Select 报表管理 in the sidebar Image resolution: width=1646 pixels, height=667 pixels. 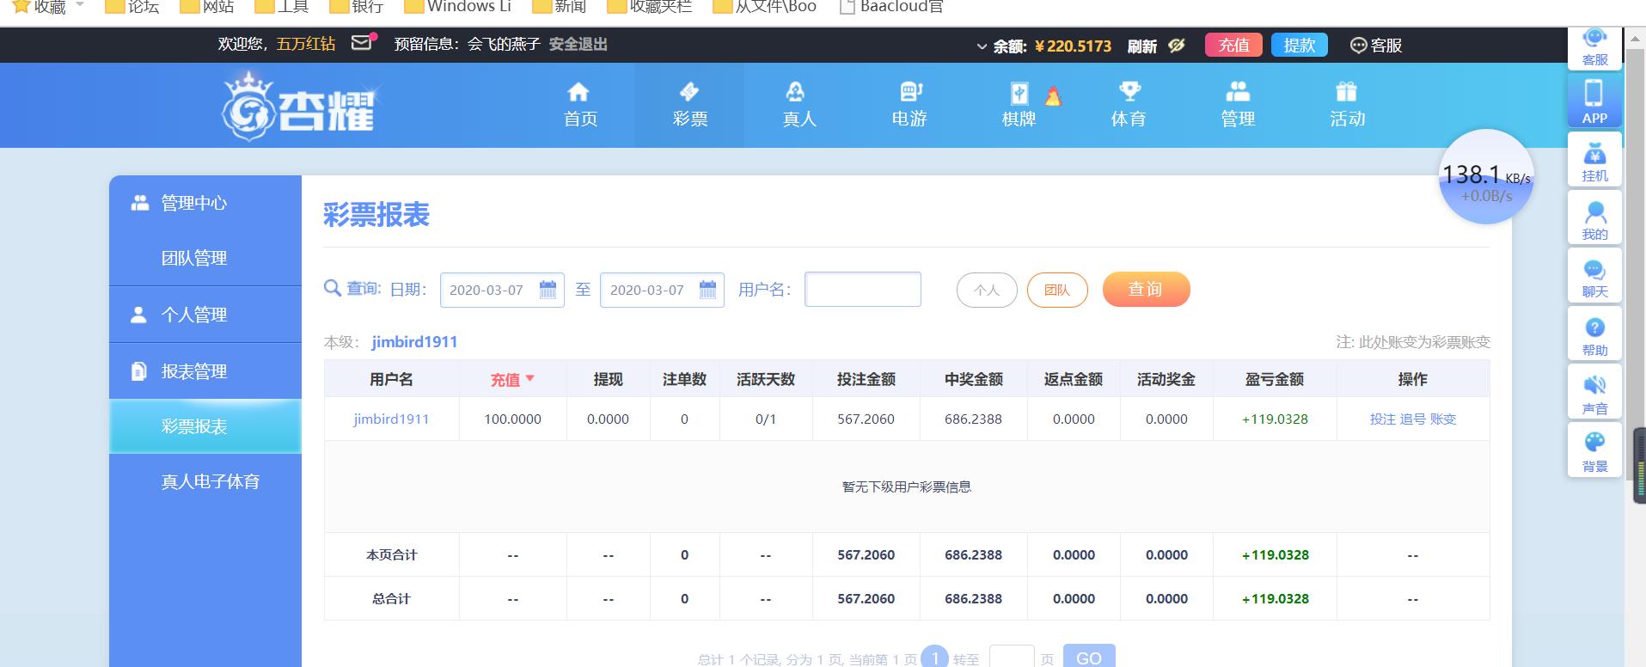click(205, 371)
